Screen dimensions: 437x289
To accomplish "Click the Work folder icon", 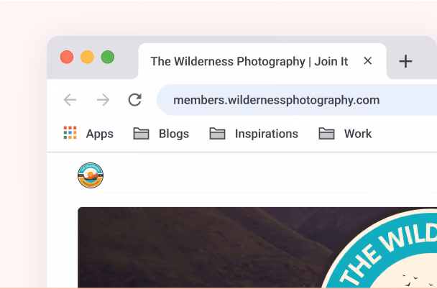I will 326,133.
